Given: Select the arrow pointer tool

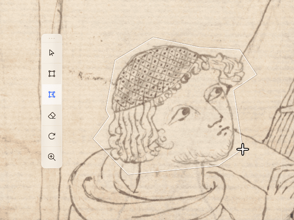Looking at the screenshot, I should [x=52, y=53].
